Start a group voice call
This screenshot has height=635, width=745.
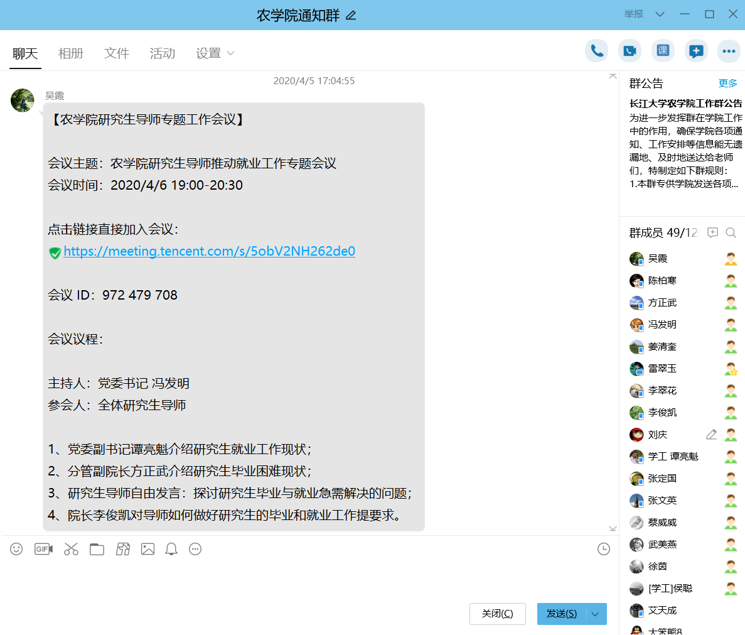(596, 51)
